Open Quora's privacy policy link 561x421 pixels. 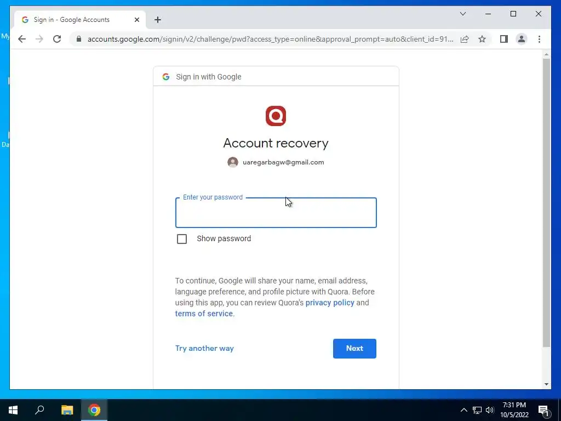(x=330, y=303)
